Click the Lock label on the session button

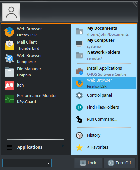(x=92, y=163)
